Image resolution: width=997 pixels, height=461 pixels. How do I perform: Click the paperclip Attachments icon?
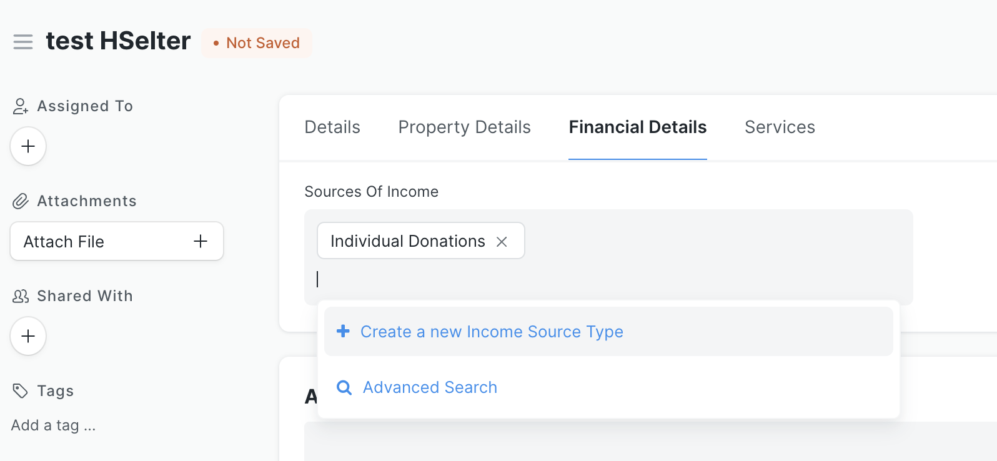pos(21,201)
